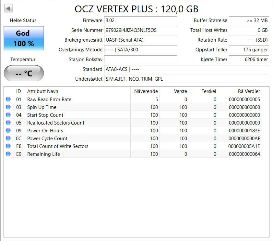273x241 pixels.
Task: Click the Understøttet features field
Action: coord(187,79)
